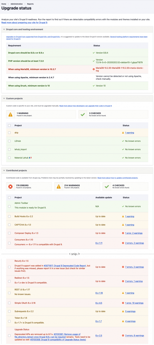Click the green checkmark icon in the '3 CHECKED' card
This screenshot has height=345, width=154.
83,114
